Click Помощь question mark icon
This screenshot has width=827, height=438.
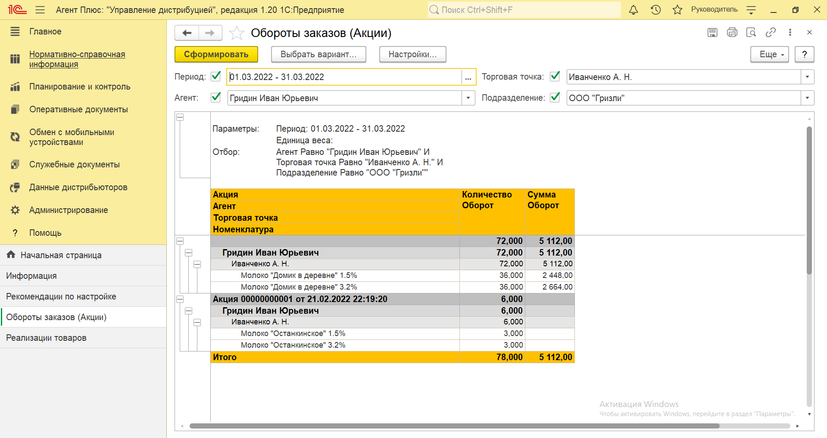(15, 233)
